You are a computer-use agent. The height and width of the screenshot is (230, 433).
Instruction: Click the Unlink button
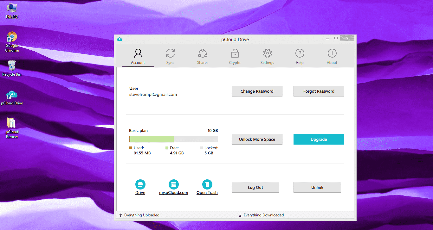pos(317,187)
